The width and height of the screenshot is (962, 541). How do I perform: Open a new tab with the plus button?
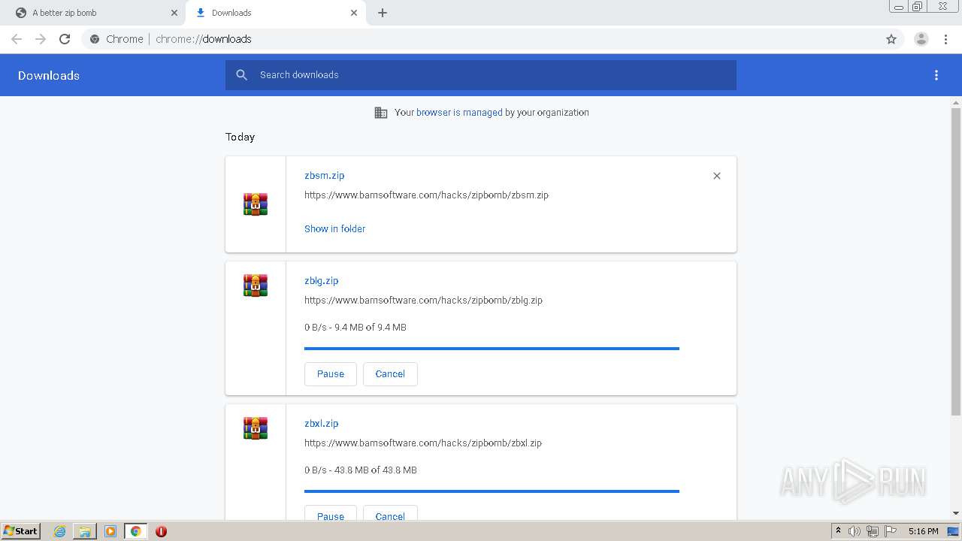tap(383, 13)
